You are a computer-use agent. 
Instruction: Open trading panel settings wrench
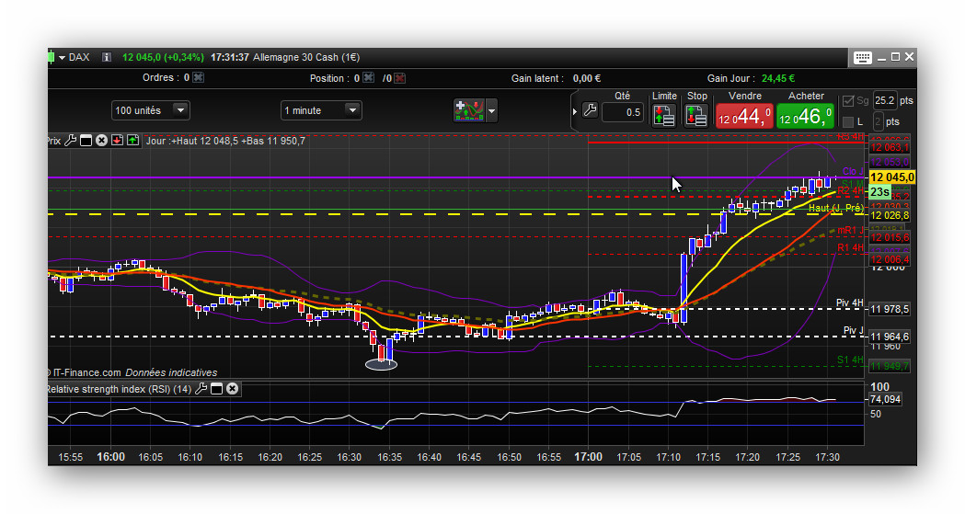point(590,111)
